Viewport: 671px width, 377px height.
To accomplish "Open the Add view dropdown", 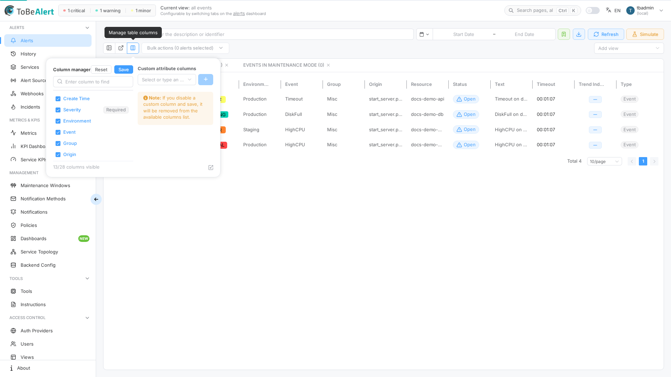I will coord(629,48).
